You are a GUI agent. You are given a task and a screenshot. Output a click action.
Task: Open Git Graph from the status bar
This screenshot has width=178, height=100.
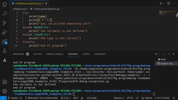pos(92,98)
